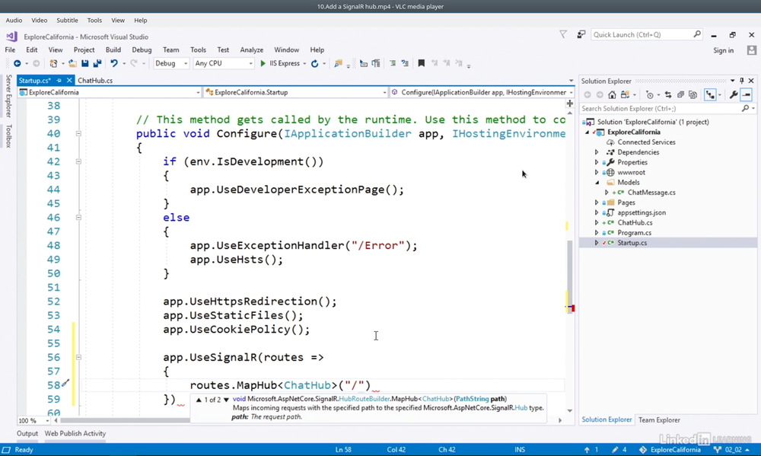Expand the Dependencies node
761x456 pixels.
point(597,152)
